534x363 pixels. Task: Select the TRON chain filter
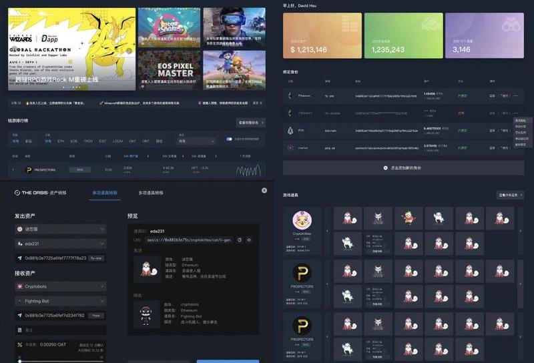[88, 141]
